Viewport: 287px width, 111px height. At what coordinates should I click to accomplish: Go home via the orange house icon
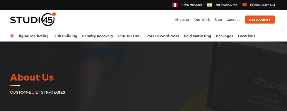coord(12,36)
